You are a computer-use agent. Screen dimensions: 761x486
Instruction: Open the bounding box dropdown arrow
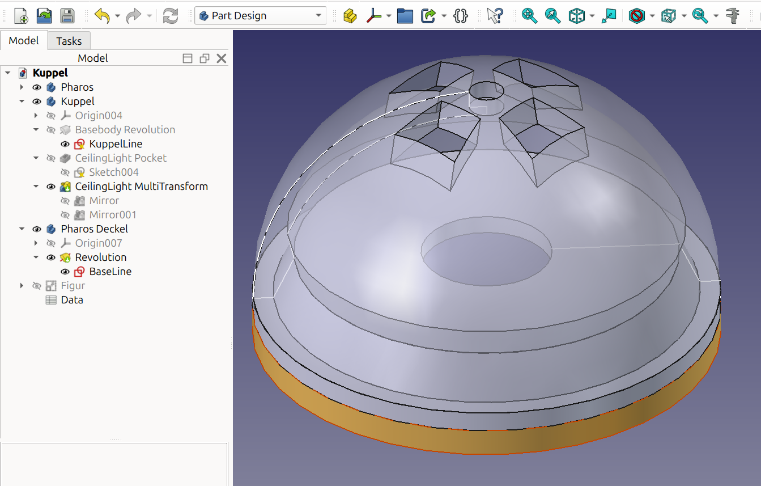(684, 16)
